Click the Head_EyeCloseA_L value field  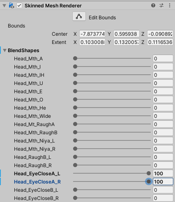coord(163,173)
